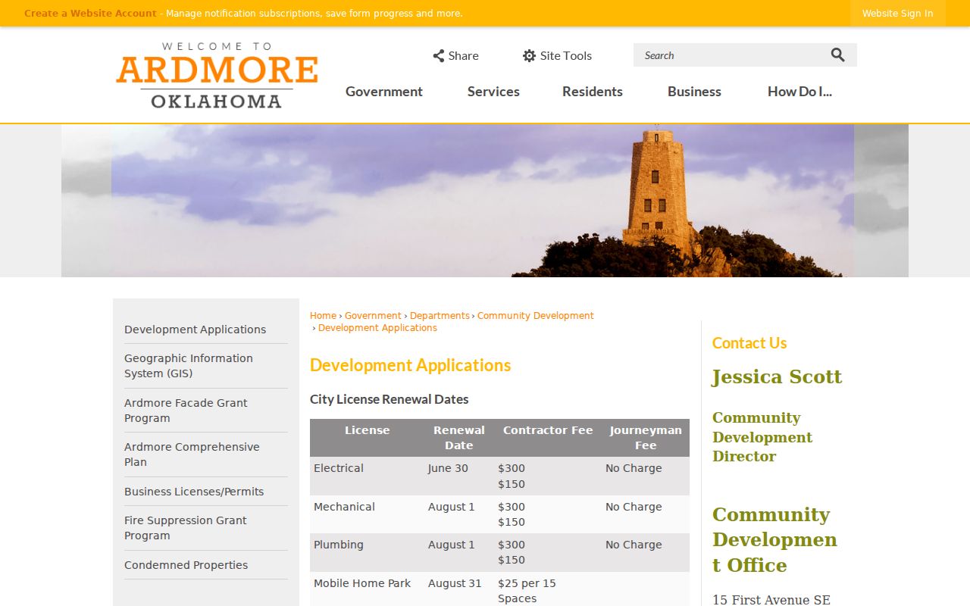
Task: Open the How Do I... menu
Action: click(x=799, y=92)
